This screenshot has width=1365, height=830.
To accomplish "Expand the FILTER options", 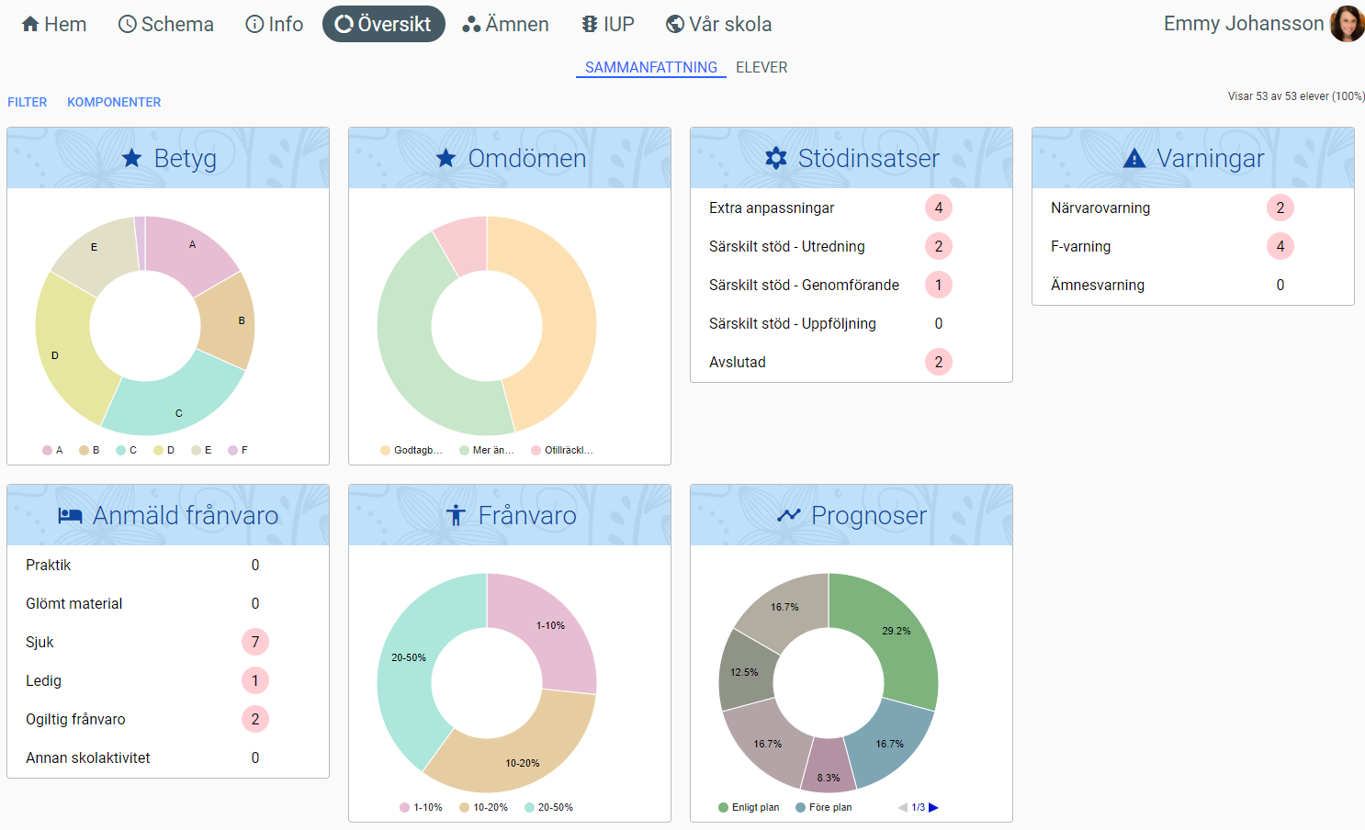I will (28, 102).
